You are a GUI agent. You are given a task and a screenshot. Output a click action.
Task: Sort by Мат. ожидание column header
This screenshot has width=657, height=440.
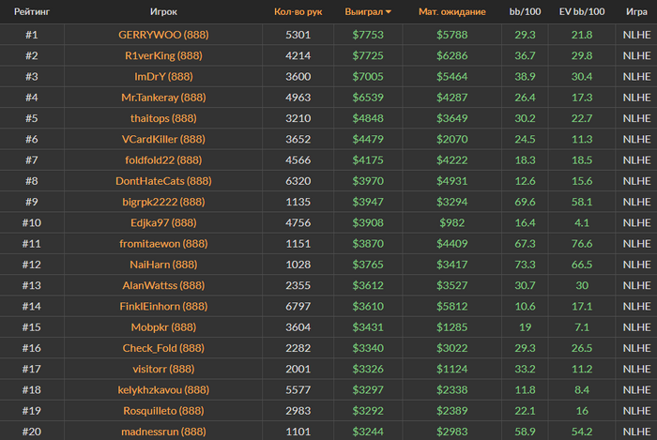tap(452, 11)
